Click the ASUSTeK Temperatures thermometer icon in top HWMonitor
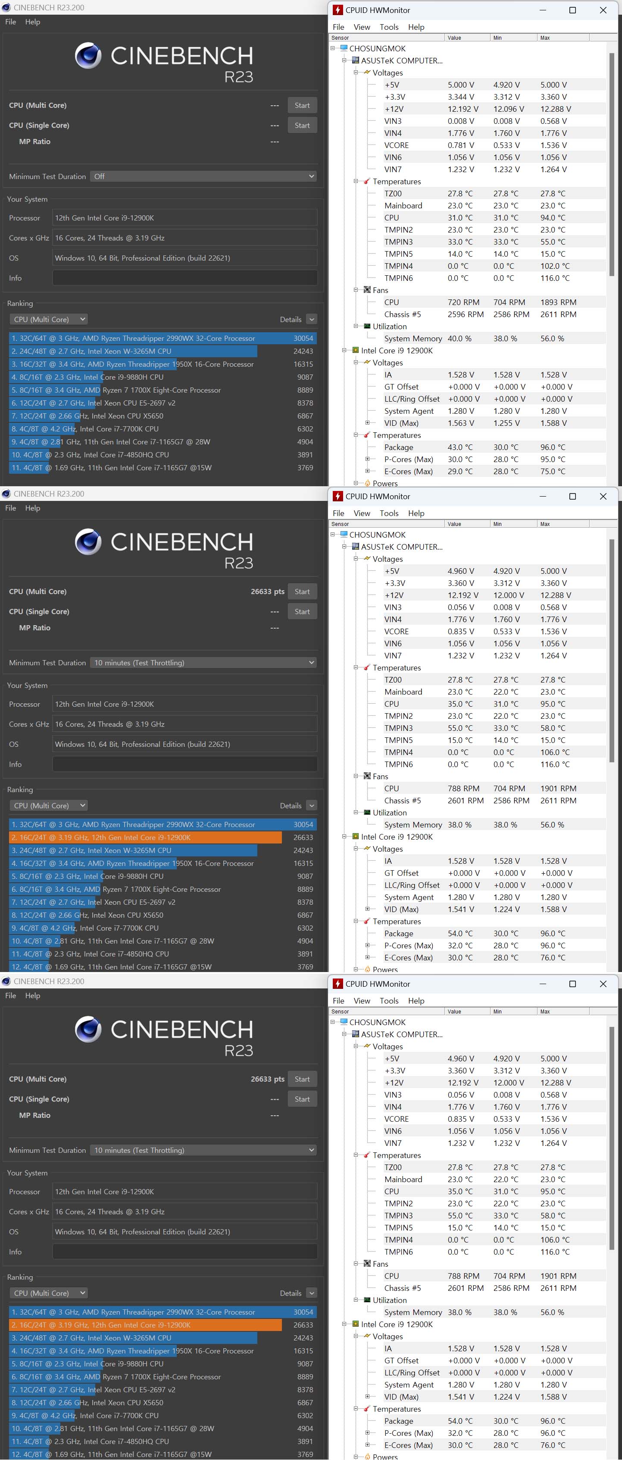Viewport: 622px width, 1460px height. (367, 181)
